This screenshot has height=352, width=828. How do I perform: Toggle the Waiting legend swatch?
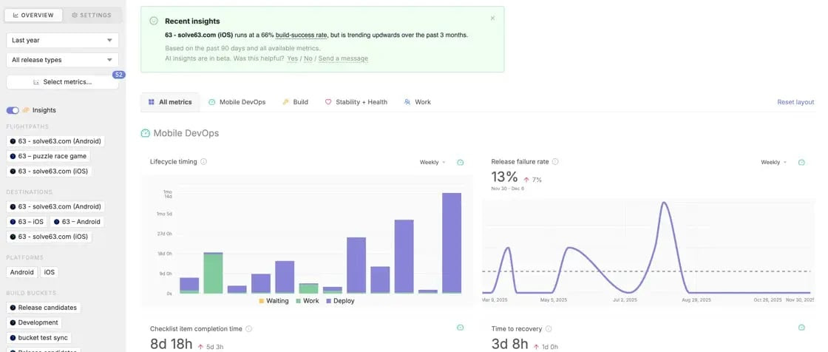pos(261,301)
